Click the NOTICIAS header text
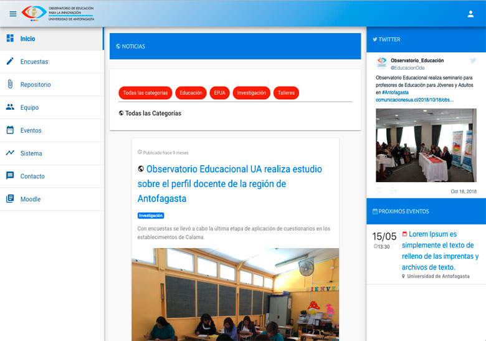The width and height of the screenshot is (486, 341). 133,46
